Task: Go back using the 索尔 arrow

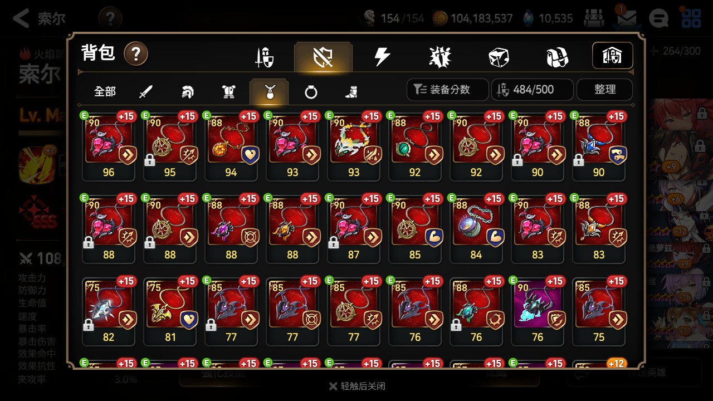Action: click(x=39, y=18)
